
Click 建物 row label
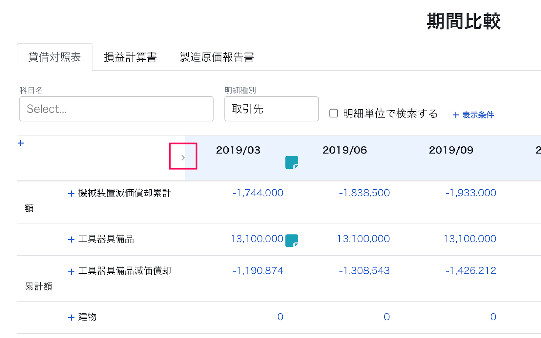88,317
